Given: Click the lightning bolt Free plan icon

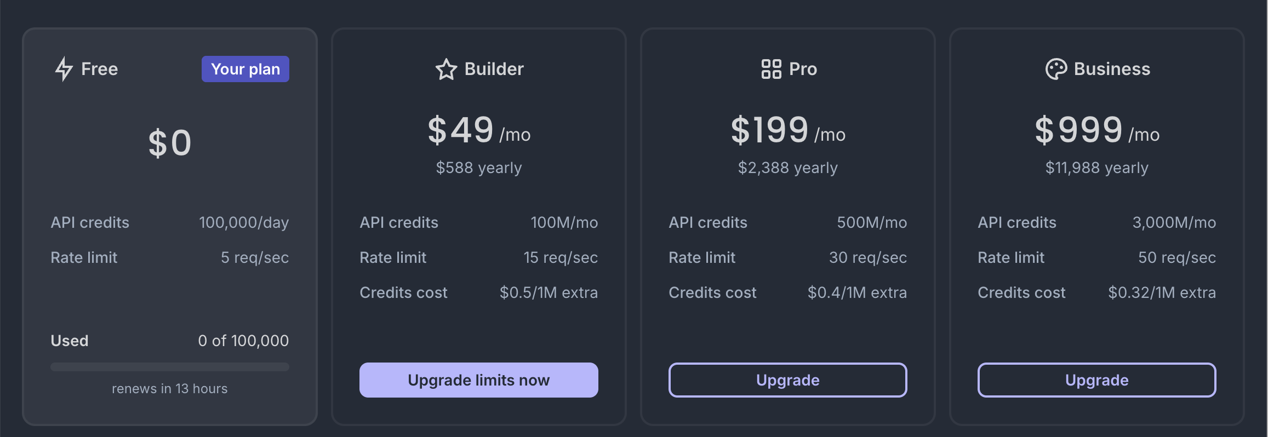Looking at the screenshot, I should pyautogui.click(x=64, y=69).
